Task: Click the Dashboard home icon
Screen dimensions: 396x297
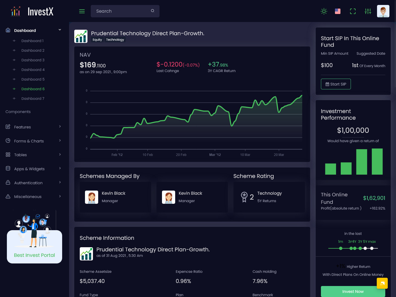Action: pyautogui.click(x=8, y=30)
